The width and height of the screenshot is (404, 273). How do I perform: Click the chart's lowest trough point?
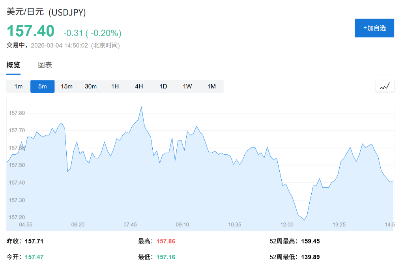pyautogui.click(x=304, y=220)
